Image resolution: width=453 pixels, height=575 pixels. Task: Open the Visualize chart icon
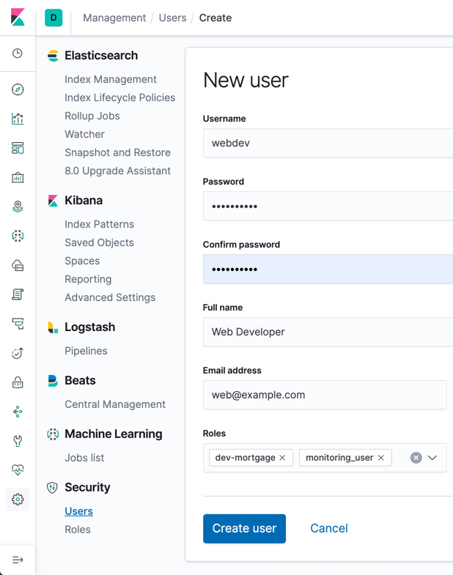[18, 119]
